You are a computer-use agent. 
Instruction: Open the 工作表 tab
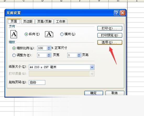click(61, 22)
